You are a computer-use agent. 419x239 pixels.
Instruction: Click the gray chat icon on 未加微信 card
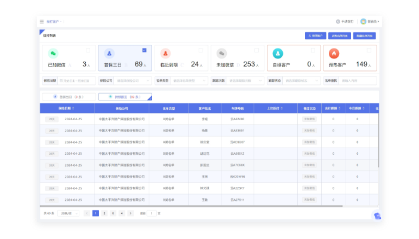click(x=221, y=53)
